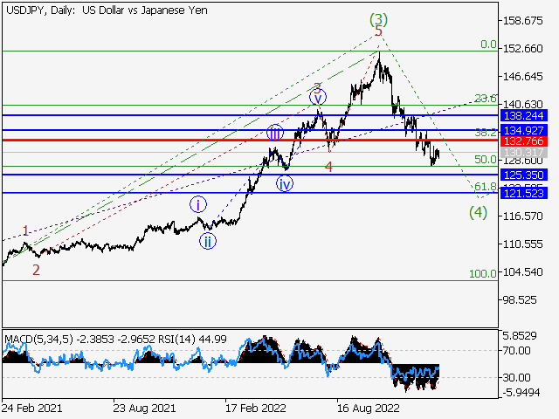Click the MACD(5,34,5) indicator label

pyautogui.click(x=38, y=339)
